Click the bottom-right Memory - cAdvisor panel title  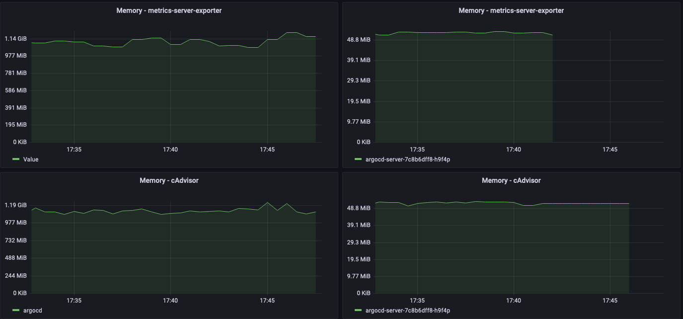(x=511, y=180)
